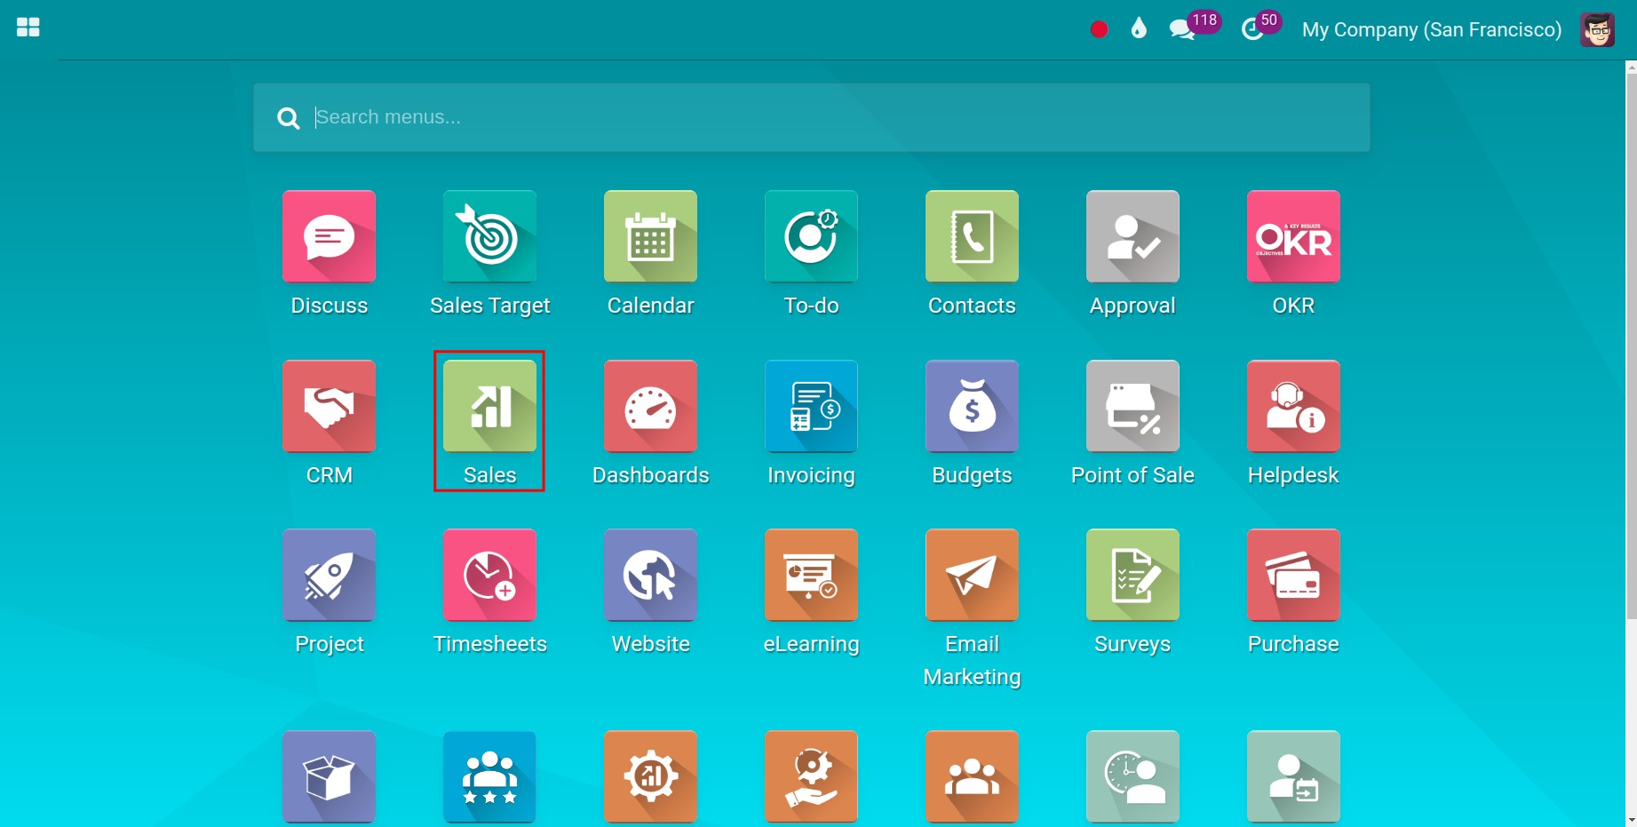This screenshot has width=1637, height=827.
Task: Launch the Budgets app
Action: click(972, 406)
